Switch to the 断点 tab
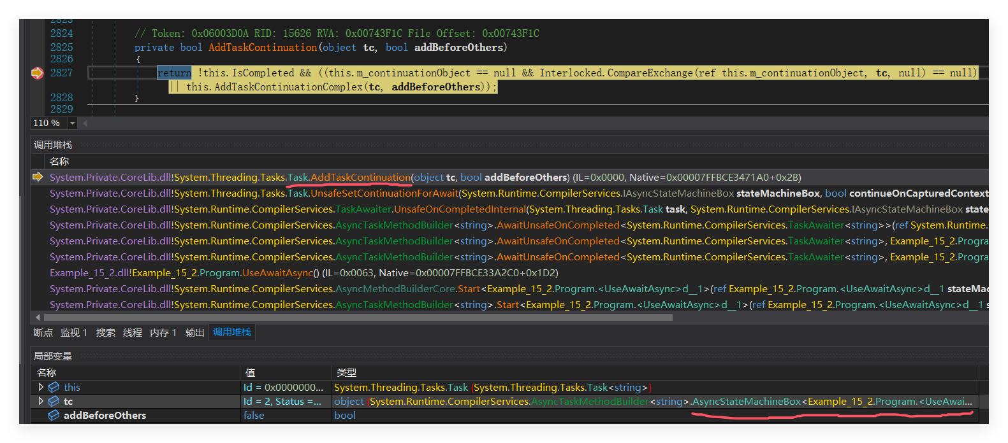1008x443 pixels. [x=43, y=332]
